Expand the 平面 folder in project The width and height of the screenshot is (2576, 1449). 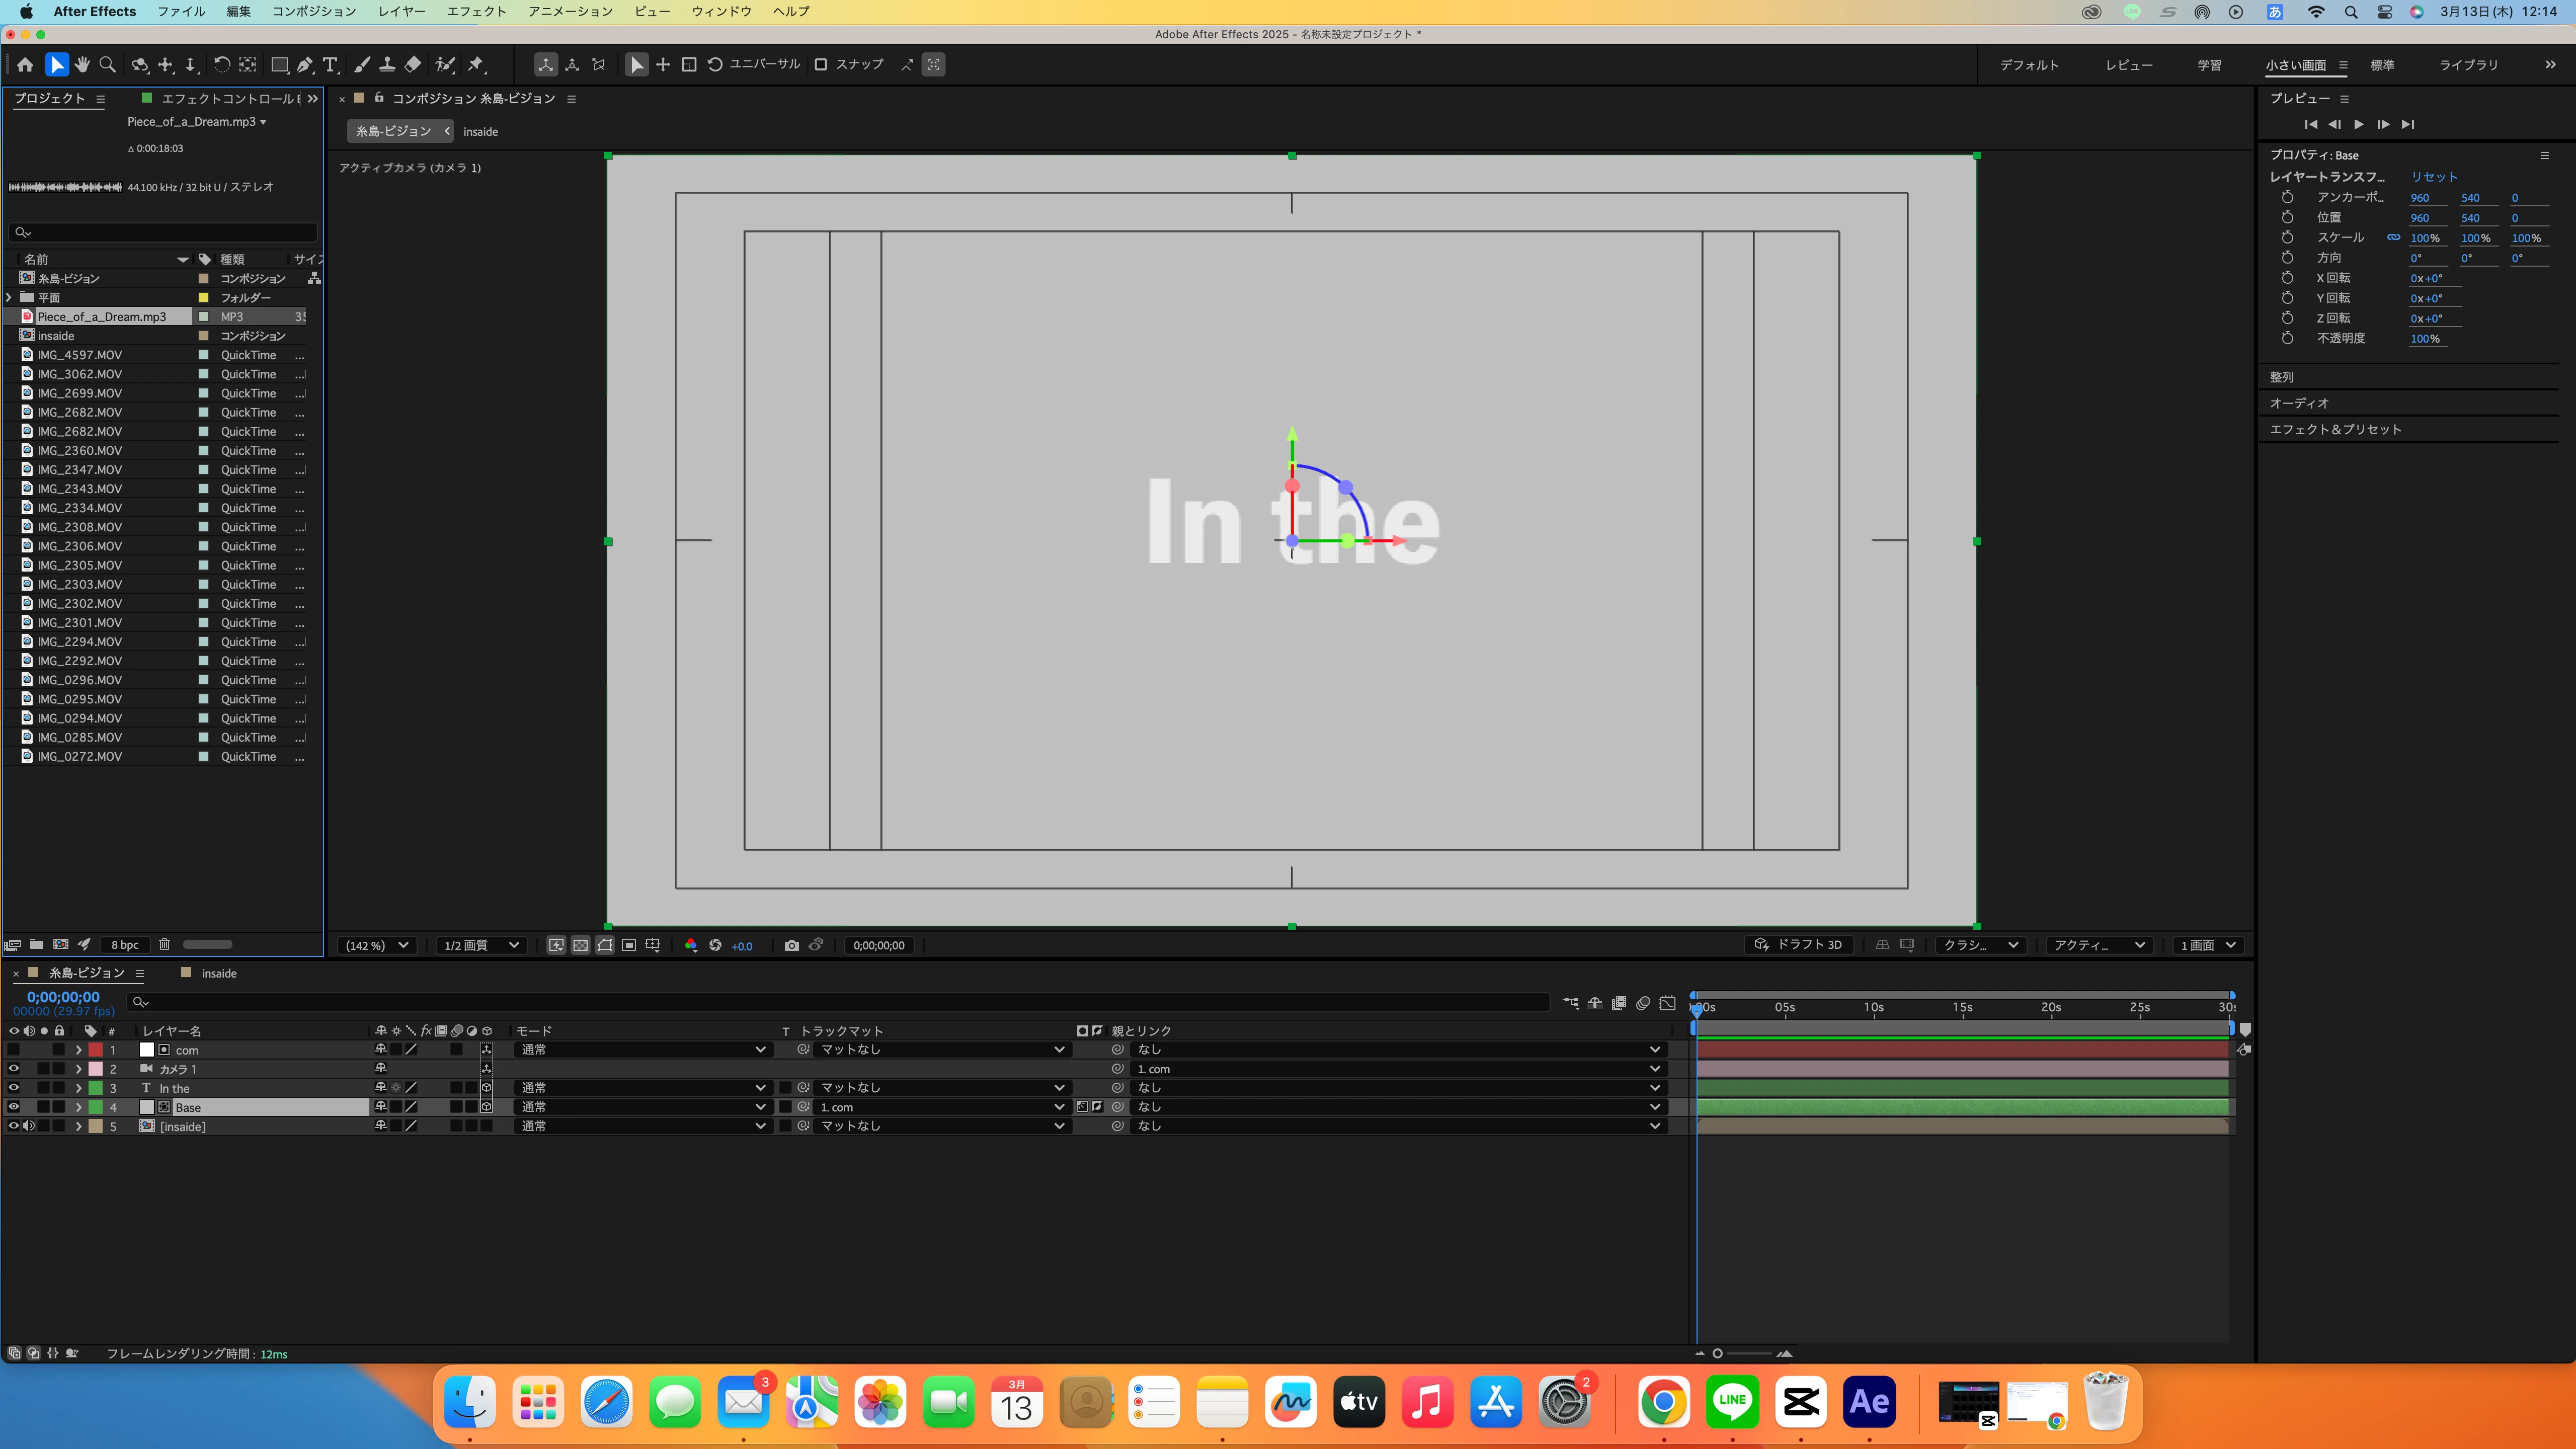[9, 297]
